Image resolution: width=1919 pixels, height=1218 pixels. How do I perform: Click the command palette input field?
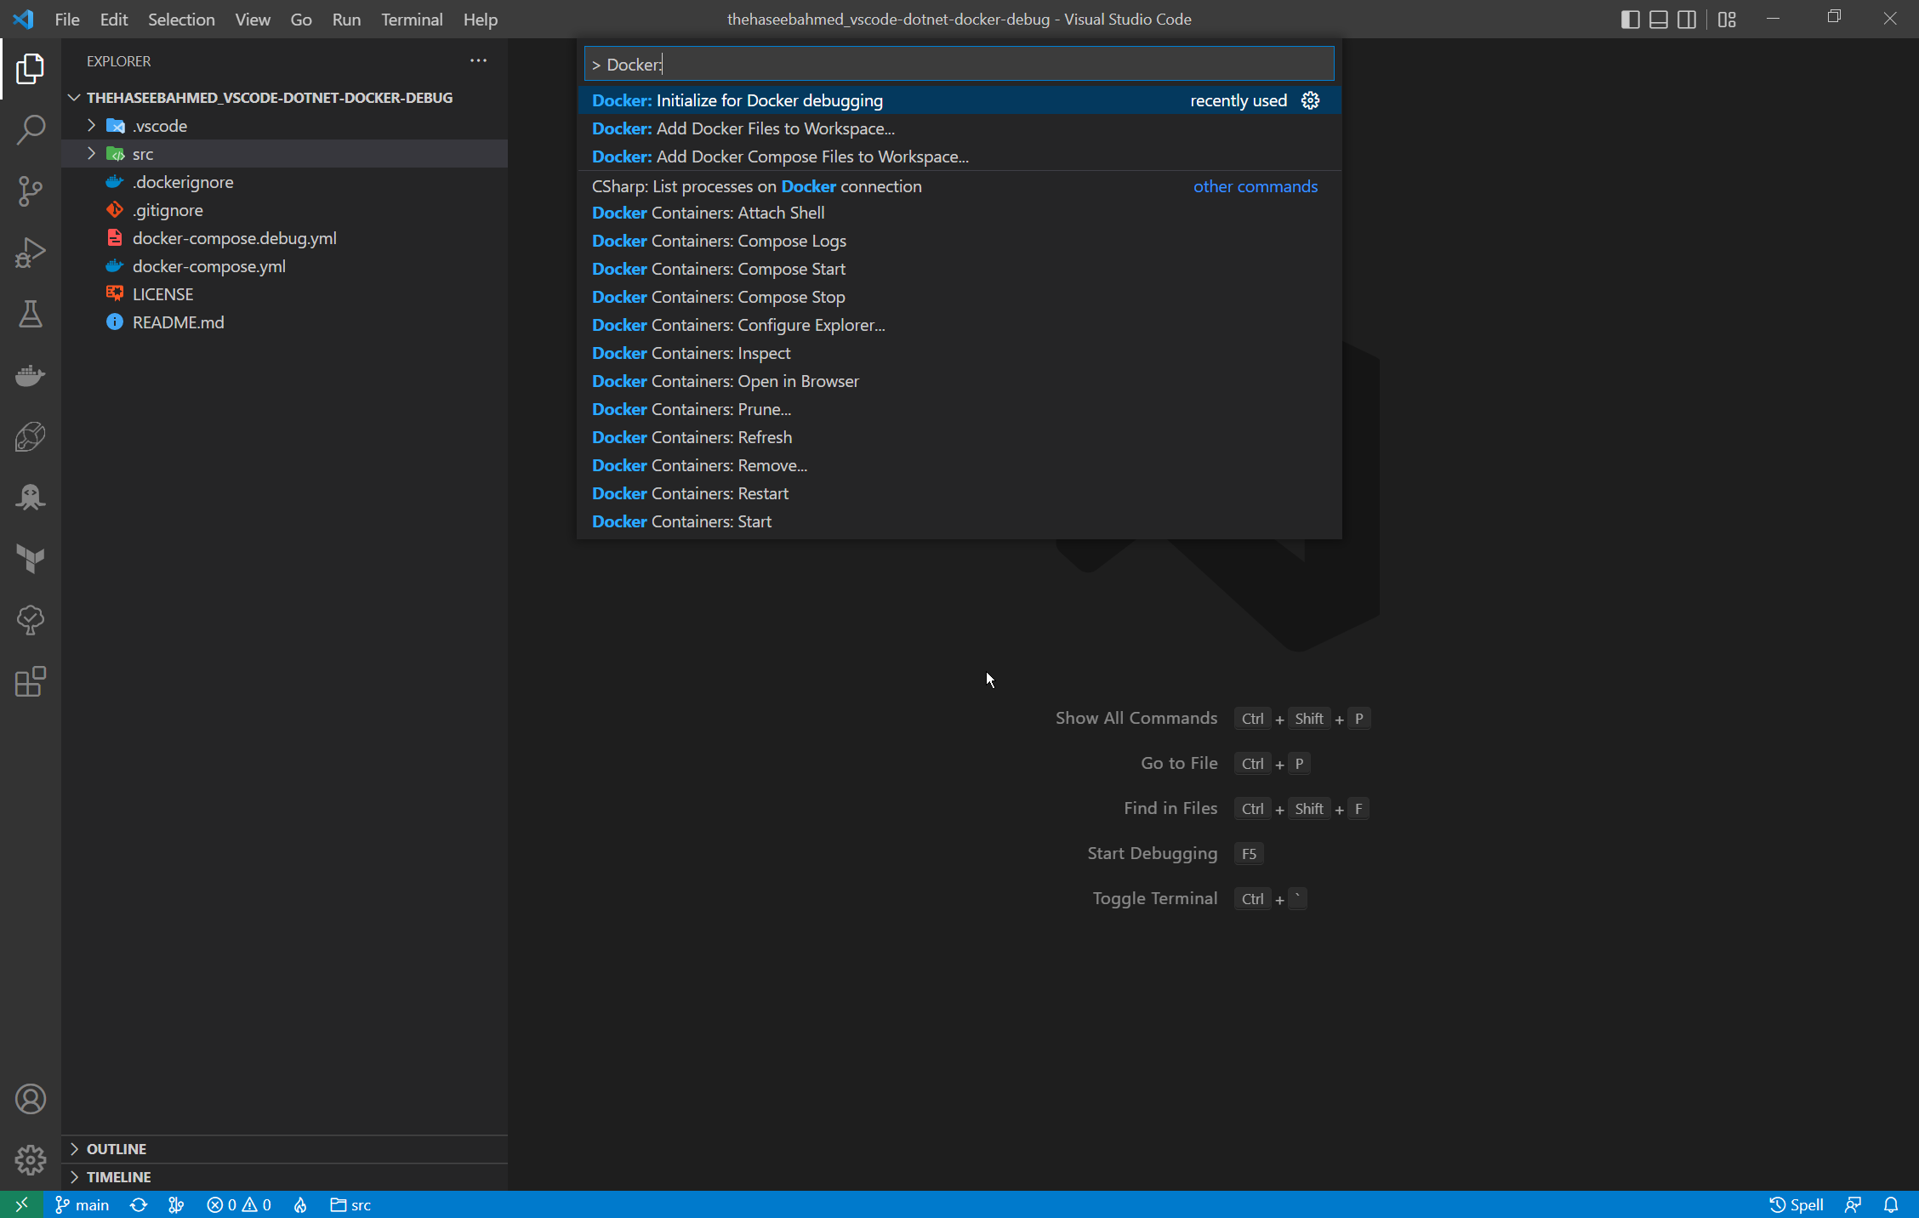tap(958, 65)
